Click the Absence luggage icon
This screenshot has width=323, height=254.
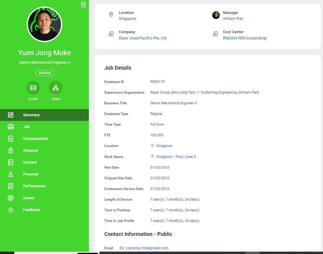[x=11, y=150]
